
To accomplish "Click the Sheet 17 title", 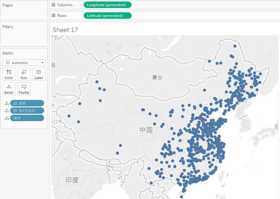I will 65,30.
